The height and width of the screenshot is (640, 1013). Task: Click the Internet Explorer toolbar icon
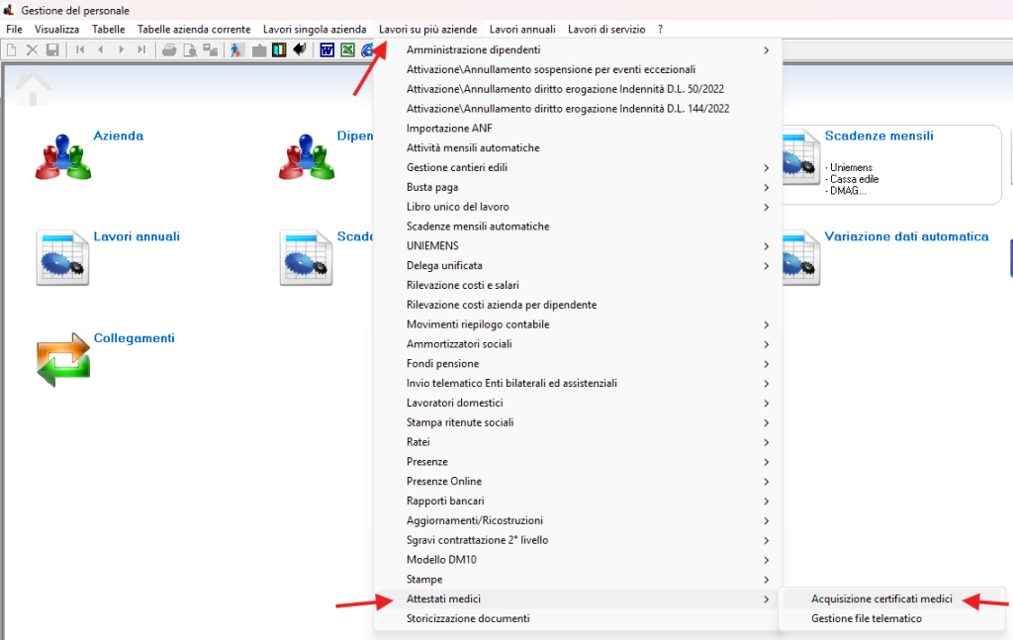click(x=368, y=49)
